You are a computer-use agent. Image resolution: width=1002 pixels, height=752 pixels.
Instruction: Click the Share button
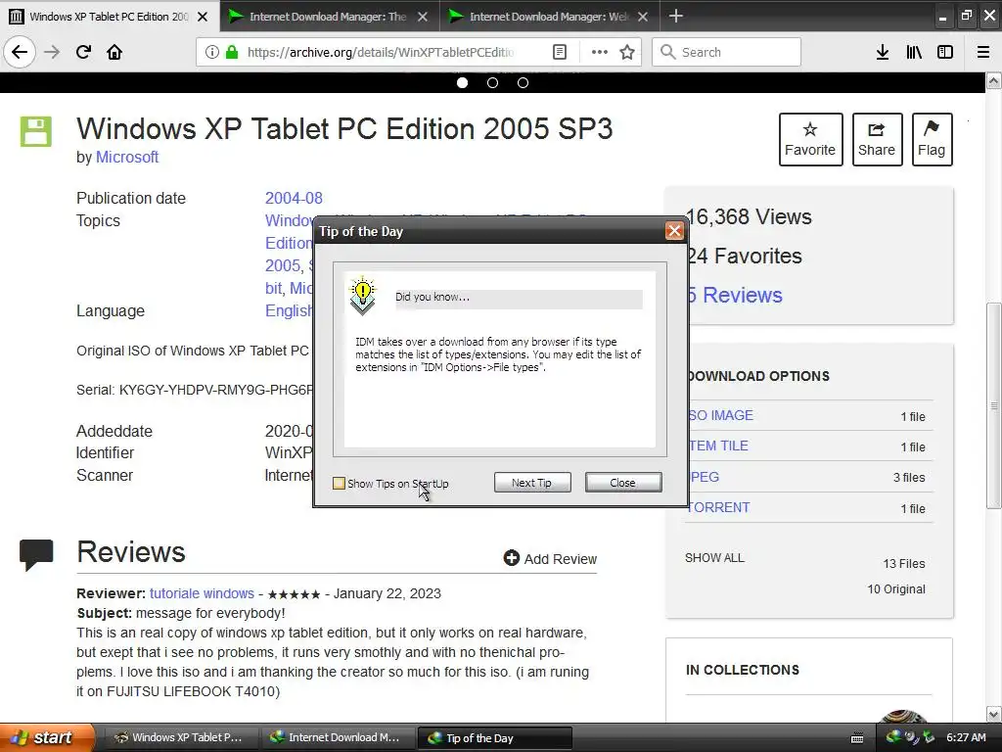[877, 139]
